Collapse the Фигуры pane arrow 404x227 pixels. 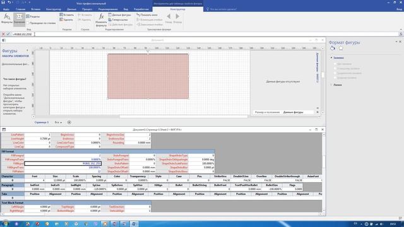click(27, 50)
